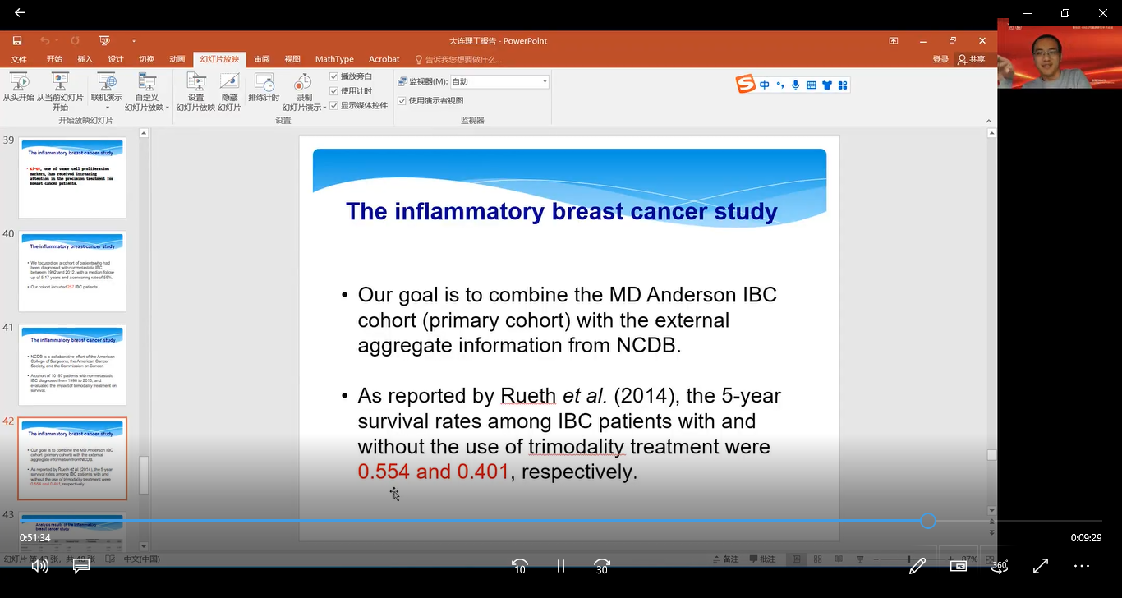This screenshot has width=1122, height=598.
Task: Open the player more options ellipsis
Action: pyautogui.click(x=1082, y=566)
